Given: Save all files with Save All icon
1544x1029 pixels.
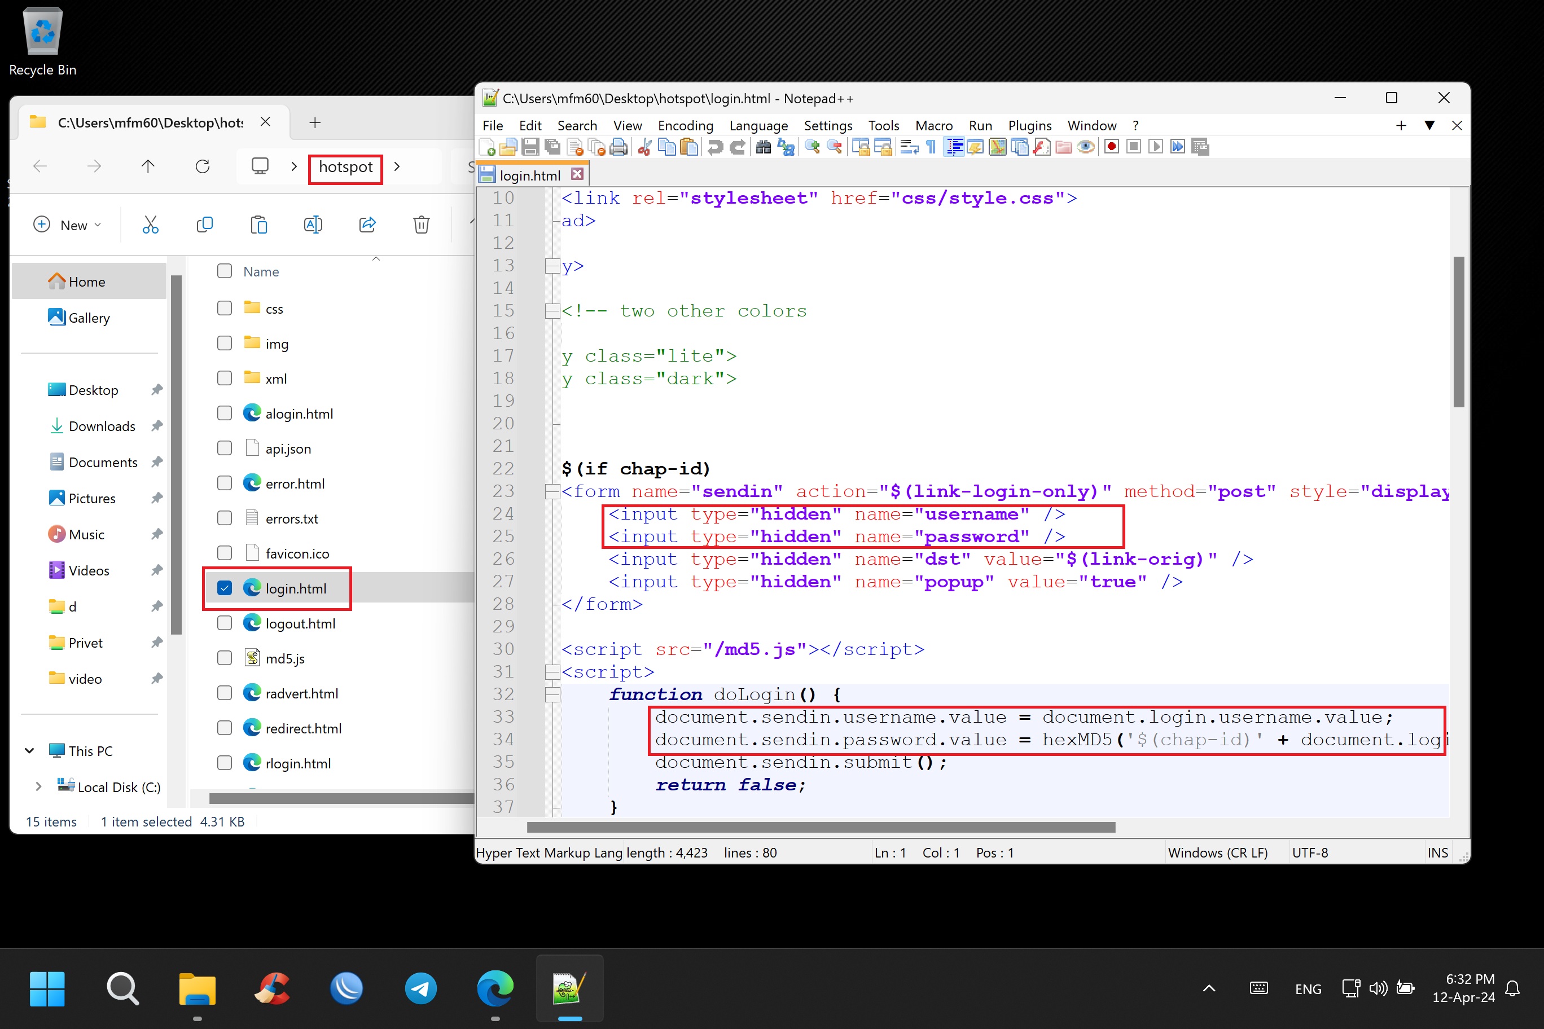Looking at the screenshot, I should (551, 147).
